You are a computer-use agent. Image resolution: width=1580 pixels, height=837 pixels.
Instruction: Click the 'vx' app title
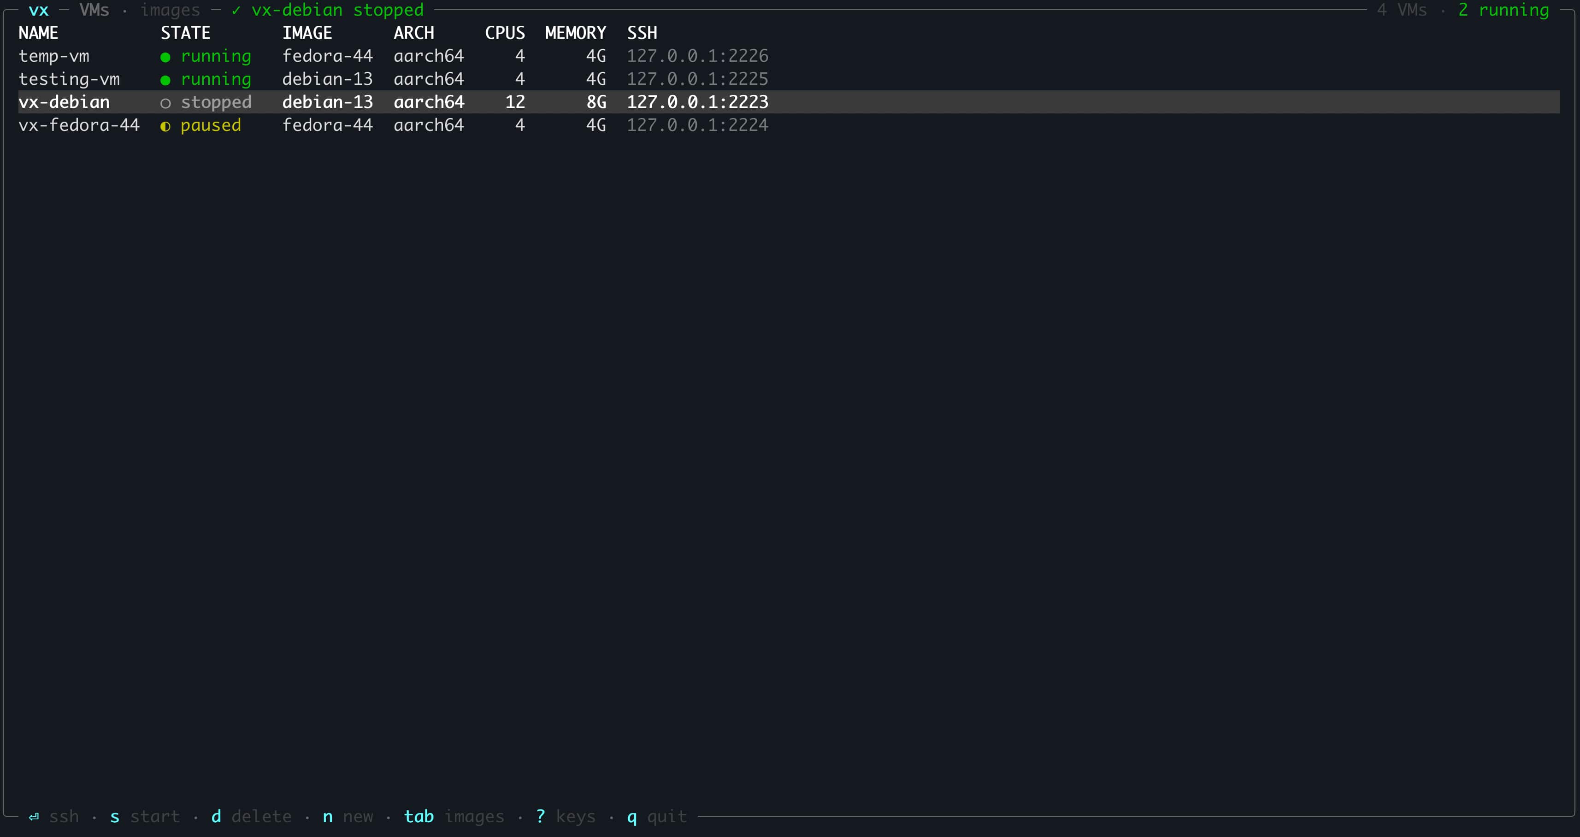39,11
